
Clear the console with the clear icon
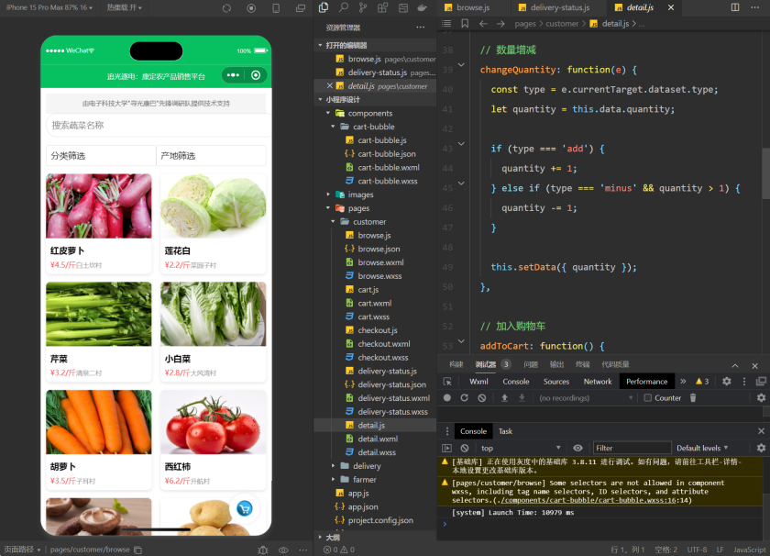coord(465,448)
